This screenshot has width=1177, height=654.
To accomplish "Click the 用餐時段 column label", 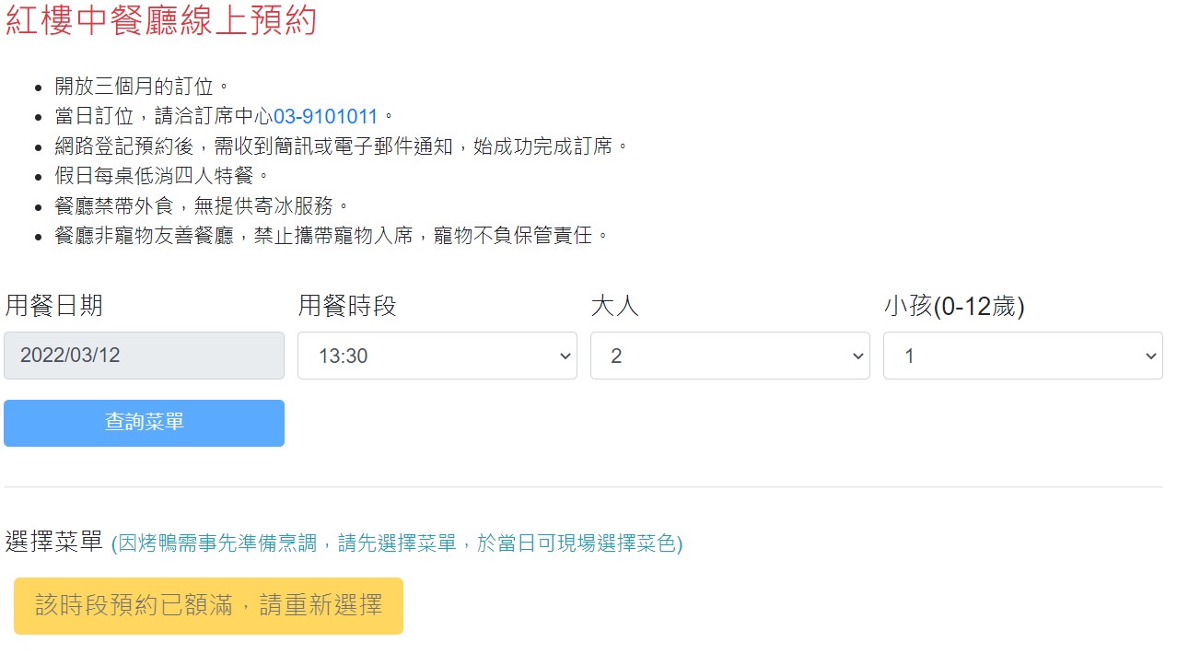I will pyautogui.click(x=345, y=305).
